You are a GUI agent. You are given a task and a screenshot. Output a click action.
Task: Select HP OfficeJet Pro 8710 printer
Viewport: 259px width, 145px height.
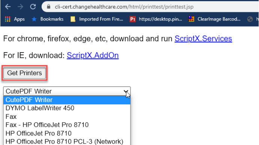click(67, 133)
